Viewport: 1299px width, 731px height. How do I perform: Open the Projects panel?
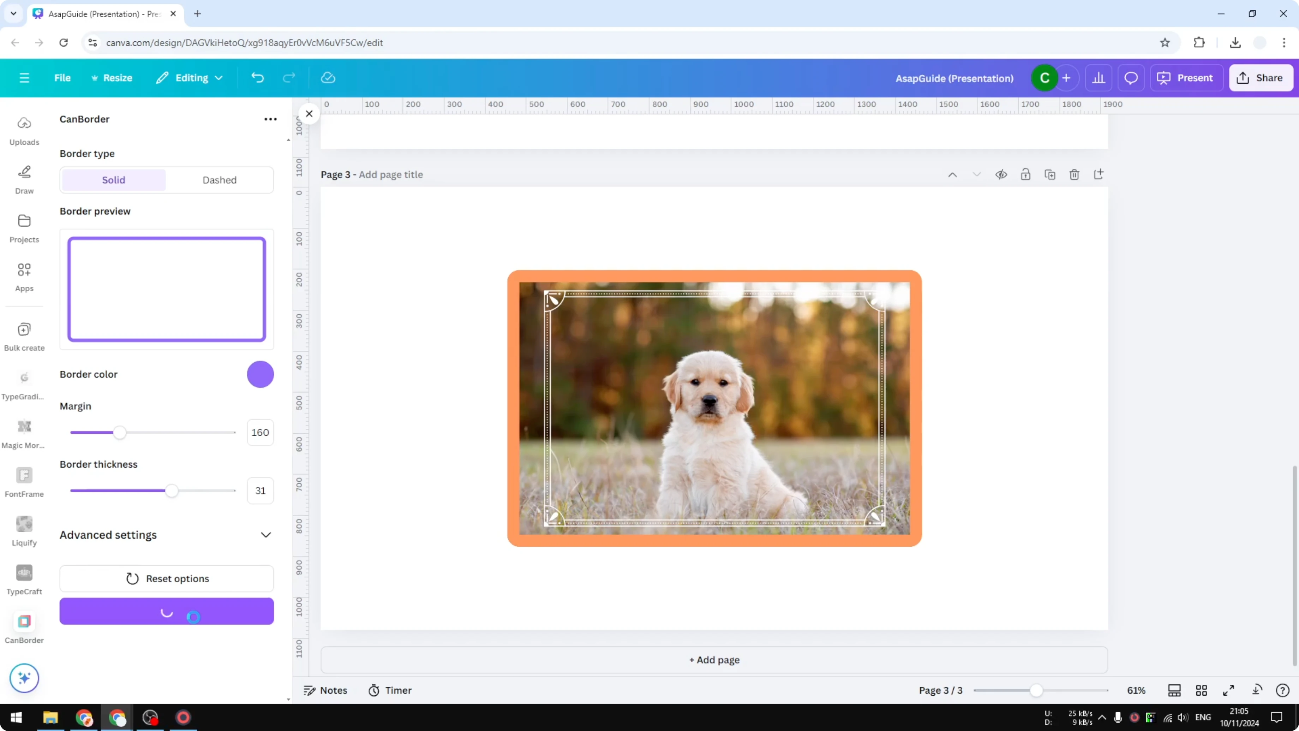pos(24,228)
